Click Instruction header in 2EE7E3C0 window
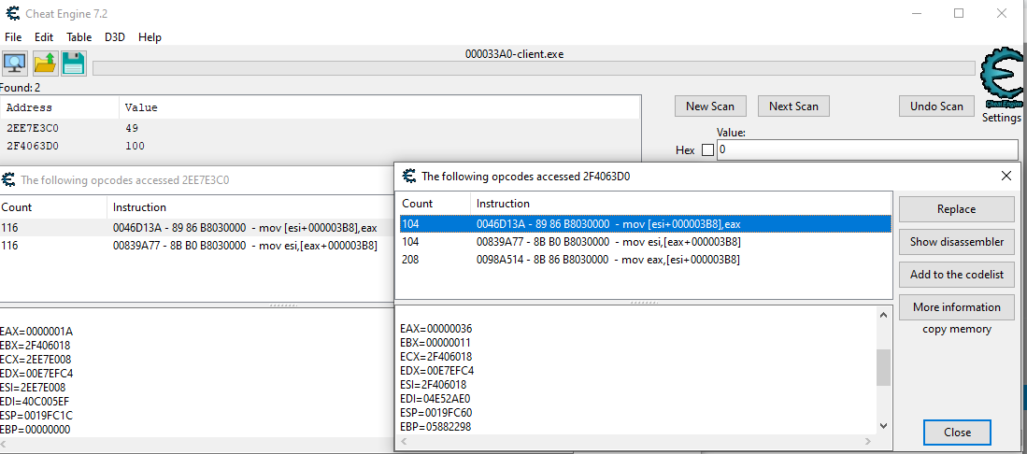This screenshot has width=1027, height=454. tap(250, 207)
